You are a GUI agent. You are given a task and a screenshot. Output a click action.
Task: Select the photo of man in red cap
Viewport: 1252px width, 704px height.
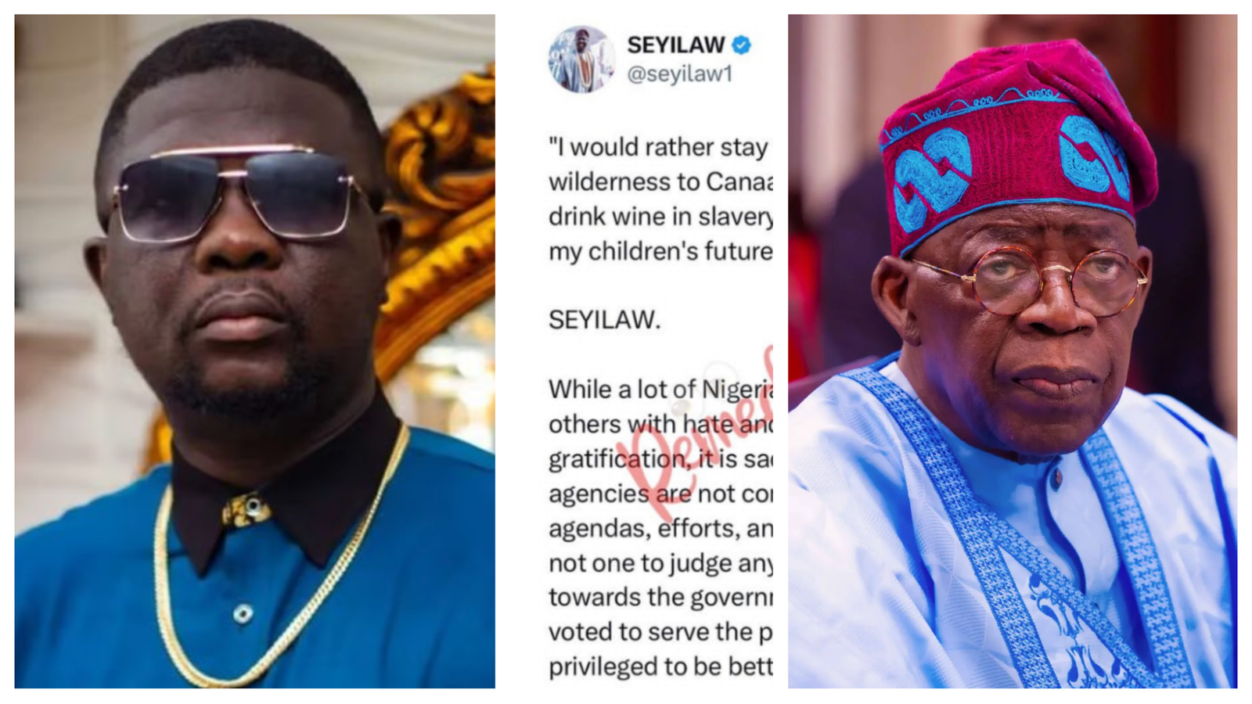point(1013,351)
